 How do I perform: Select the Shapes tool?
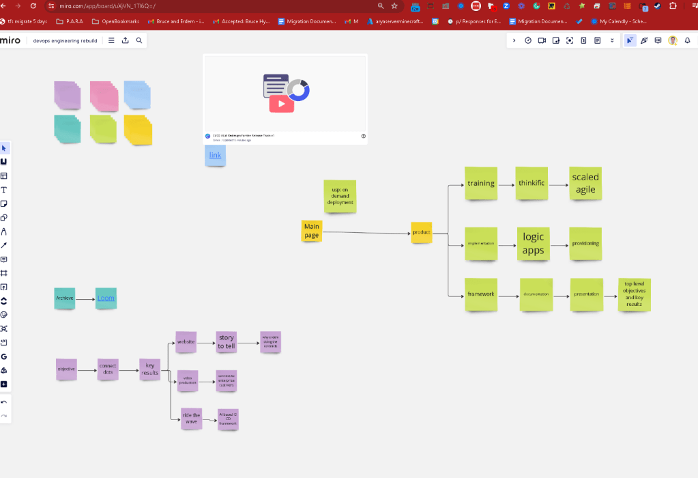(x=4, y=217)
